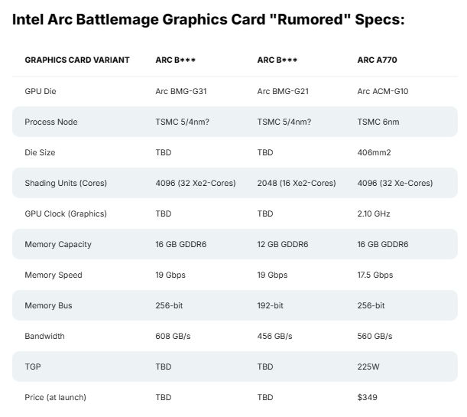Select the 192-bit memory bus cell
This screenshot has width=467, height=417.
click(271, 306)
